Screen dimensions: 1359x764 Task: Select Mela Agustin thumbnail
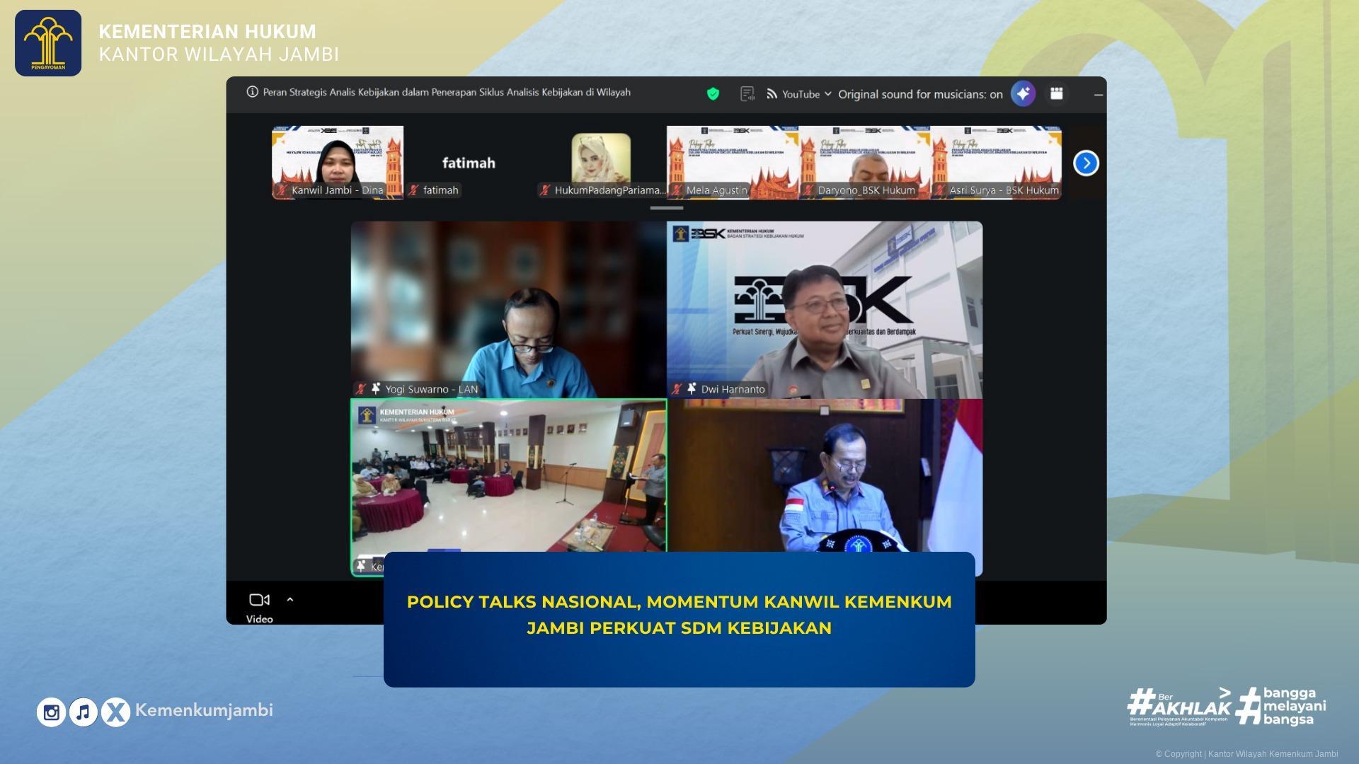733,163
